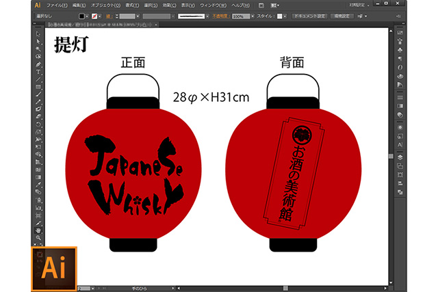Select the Column Graph tool

point(38,207)
